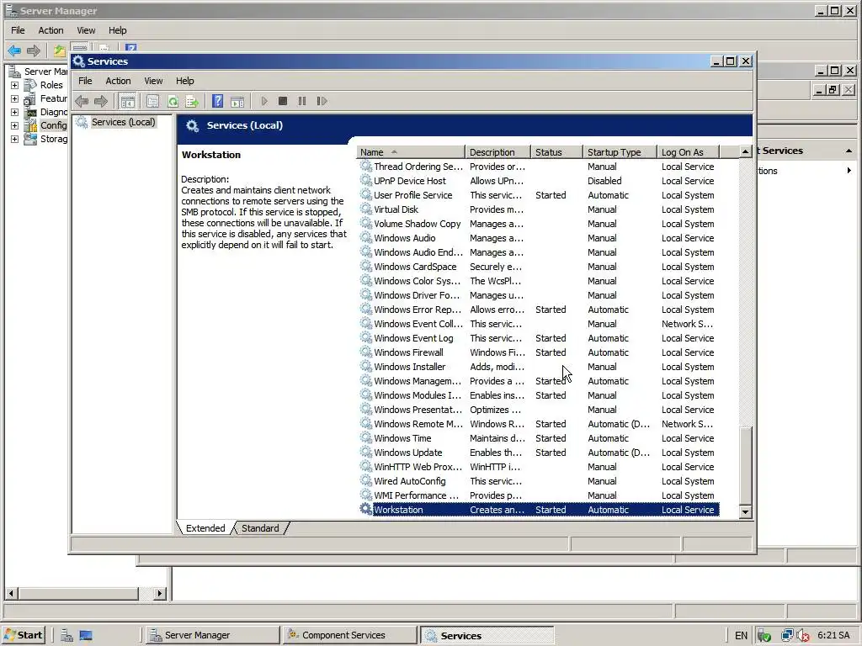Click Server Manager tree horizontal scroll right arrow
The height and width of the screenshot is (646, 862).
point(159,593)
